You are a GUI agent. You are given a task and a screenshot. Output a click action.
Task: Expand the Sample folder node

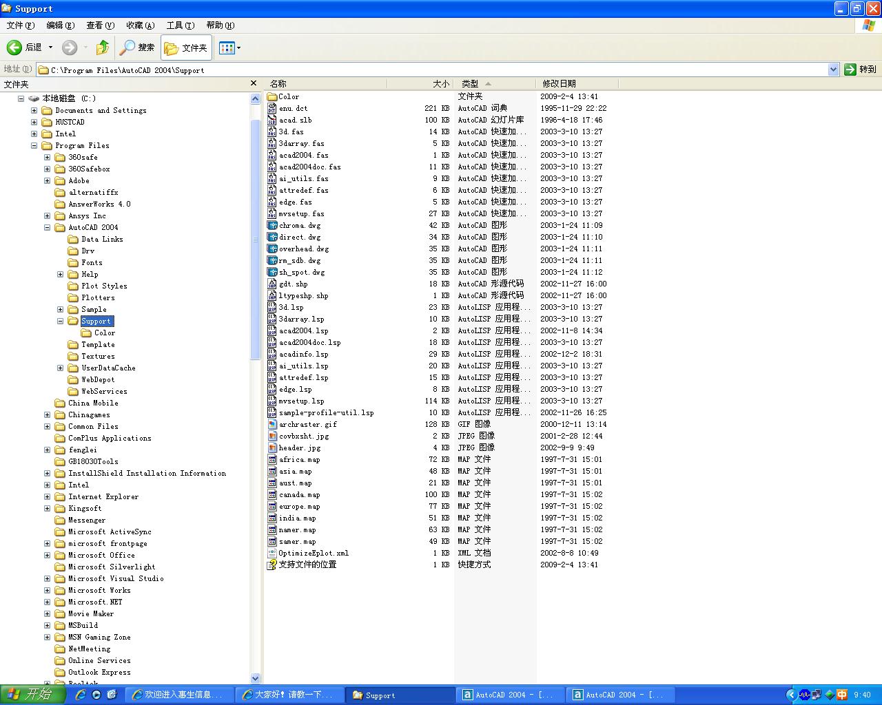[60, 309]
